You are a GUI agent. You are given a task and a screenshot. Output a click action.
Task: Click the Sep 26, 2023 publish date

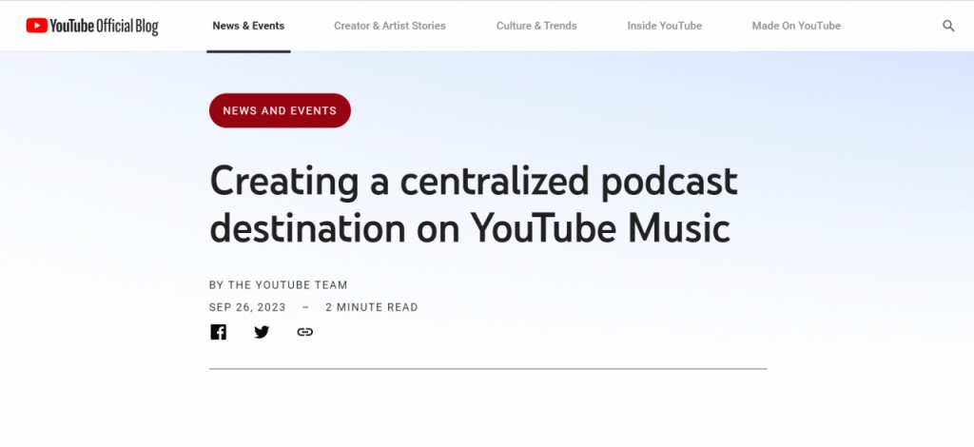tap(247, 307)
